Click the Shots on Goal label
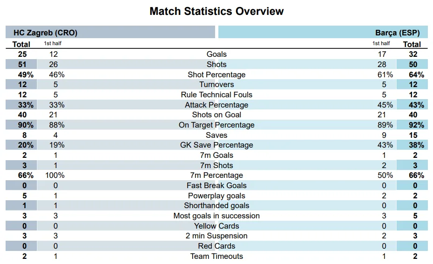The image size is (433, 264). tap(216, 115)
